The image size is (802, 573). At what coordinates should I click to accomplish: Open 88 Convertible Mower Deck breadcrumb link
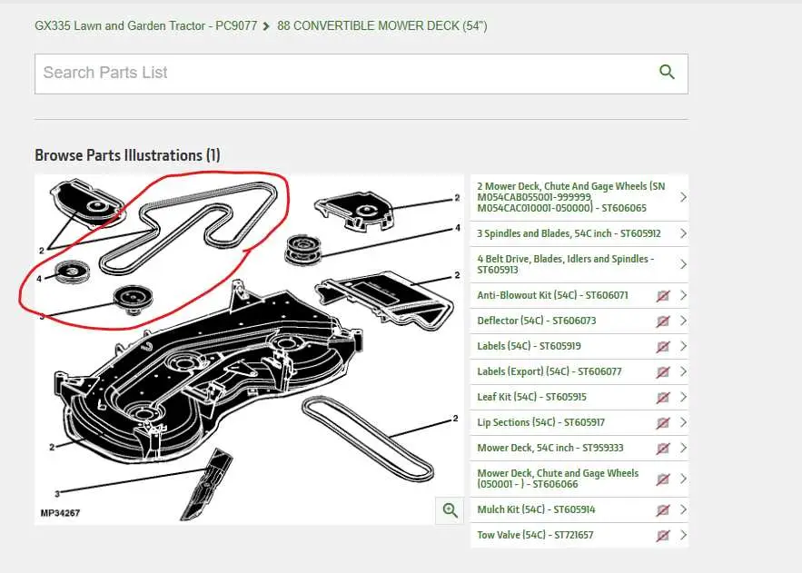tap(382, 25)
